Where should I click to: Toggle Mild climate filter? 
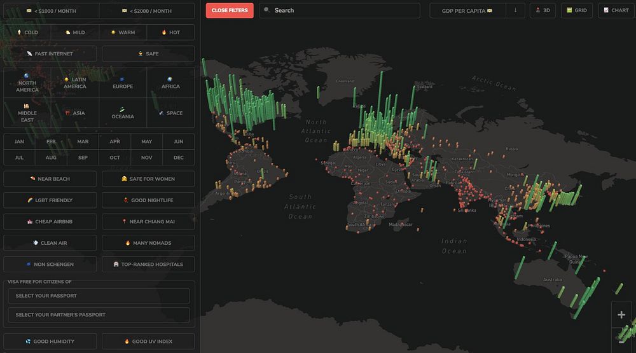(x=75, y=32)
